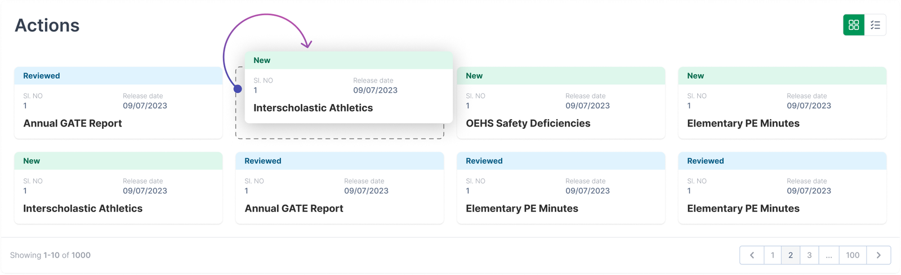
Task: Jump to last page 100
Action: [853, 255]
